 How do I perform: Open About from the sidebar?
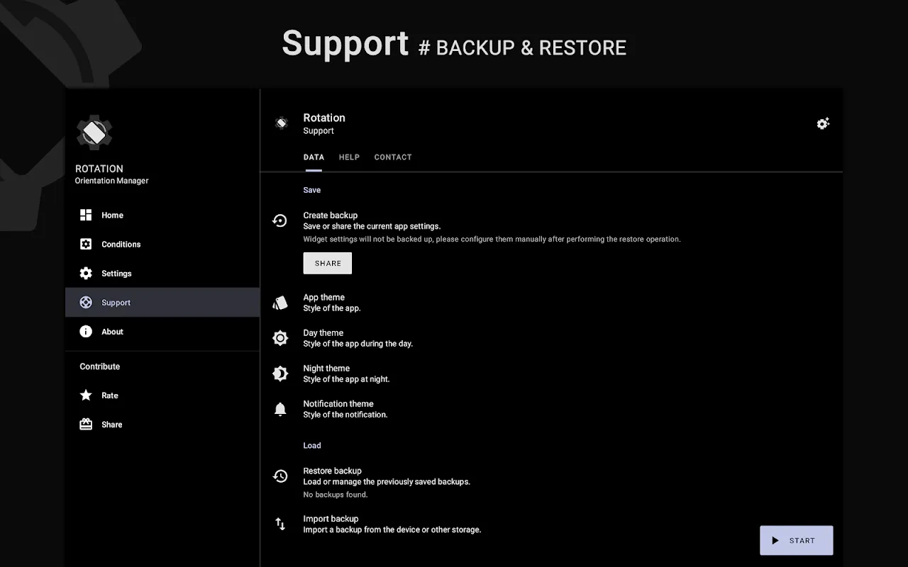[162, 331]
